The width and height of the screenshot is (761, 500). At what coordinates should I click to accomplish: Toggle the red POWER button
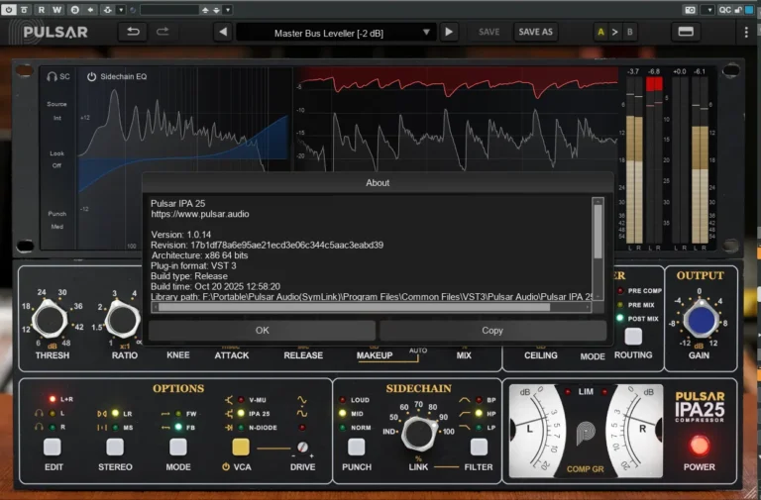tap(700, 445)
